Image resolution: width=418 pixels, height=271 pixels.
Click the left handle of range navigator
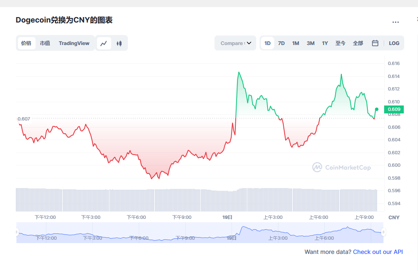17,232
